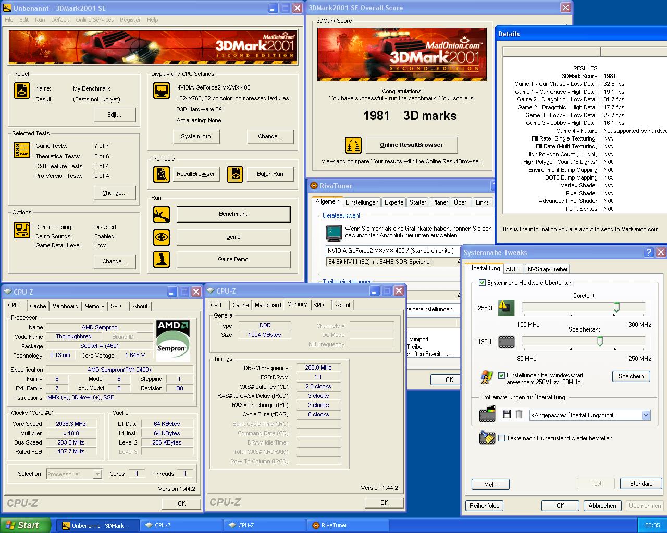
Task: Click the overclocking profile clapperboard icon
Action: tap(487, 415)
